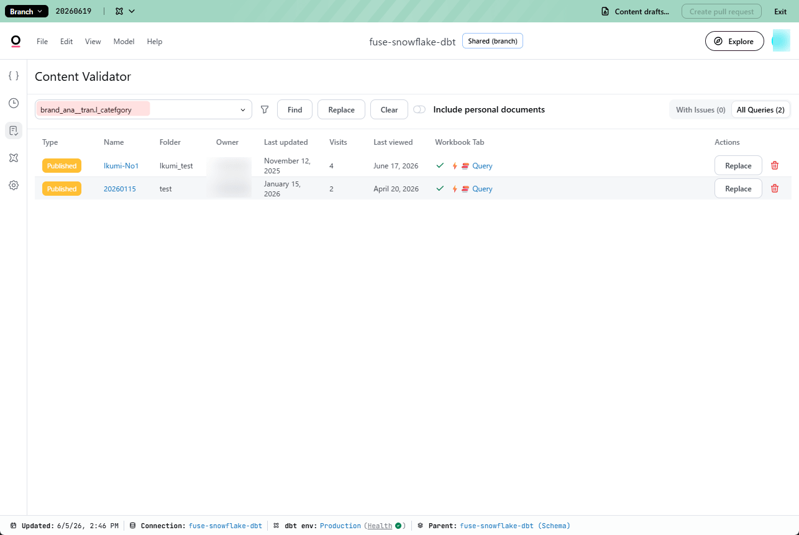This screenshot has height=535, width=799.
Task: Switch to With Issues (0) tab
Action: pyautogui.click(x=701, y=110)
